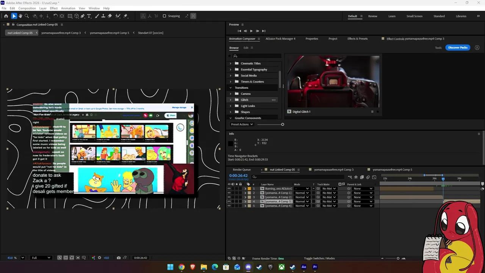Open the Composition menu
The image size is (485, 273).
click(x=27, y=8)
